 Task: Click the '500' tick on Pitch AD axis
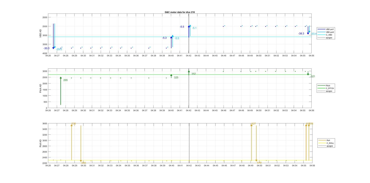click(45, 102)
